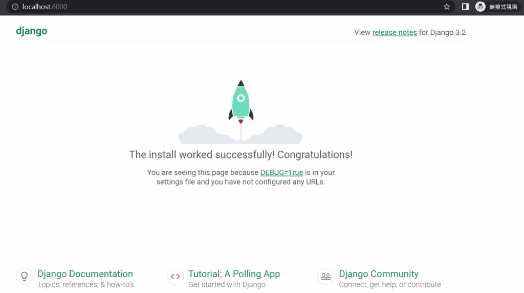Image resolution: width=524 pixels, height=293 pixels.
Task: Open Django Community link
Action: click(x=379, y=274)
